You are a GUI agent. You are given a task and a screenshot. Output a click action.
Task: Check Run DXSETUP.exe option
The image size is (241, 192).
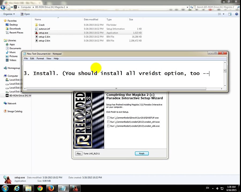[x=108, y=118]
